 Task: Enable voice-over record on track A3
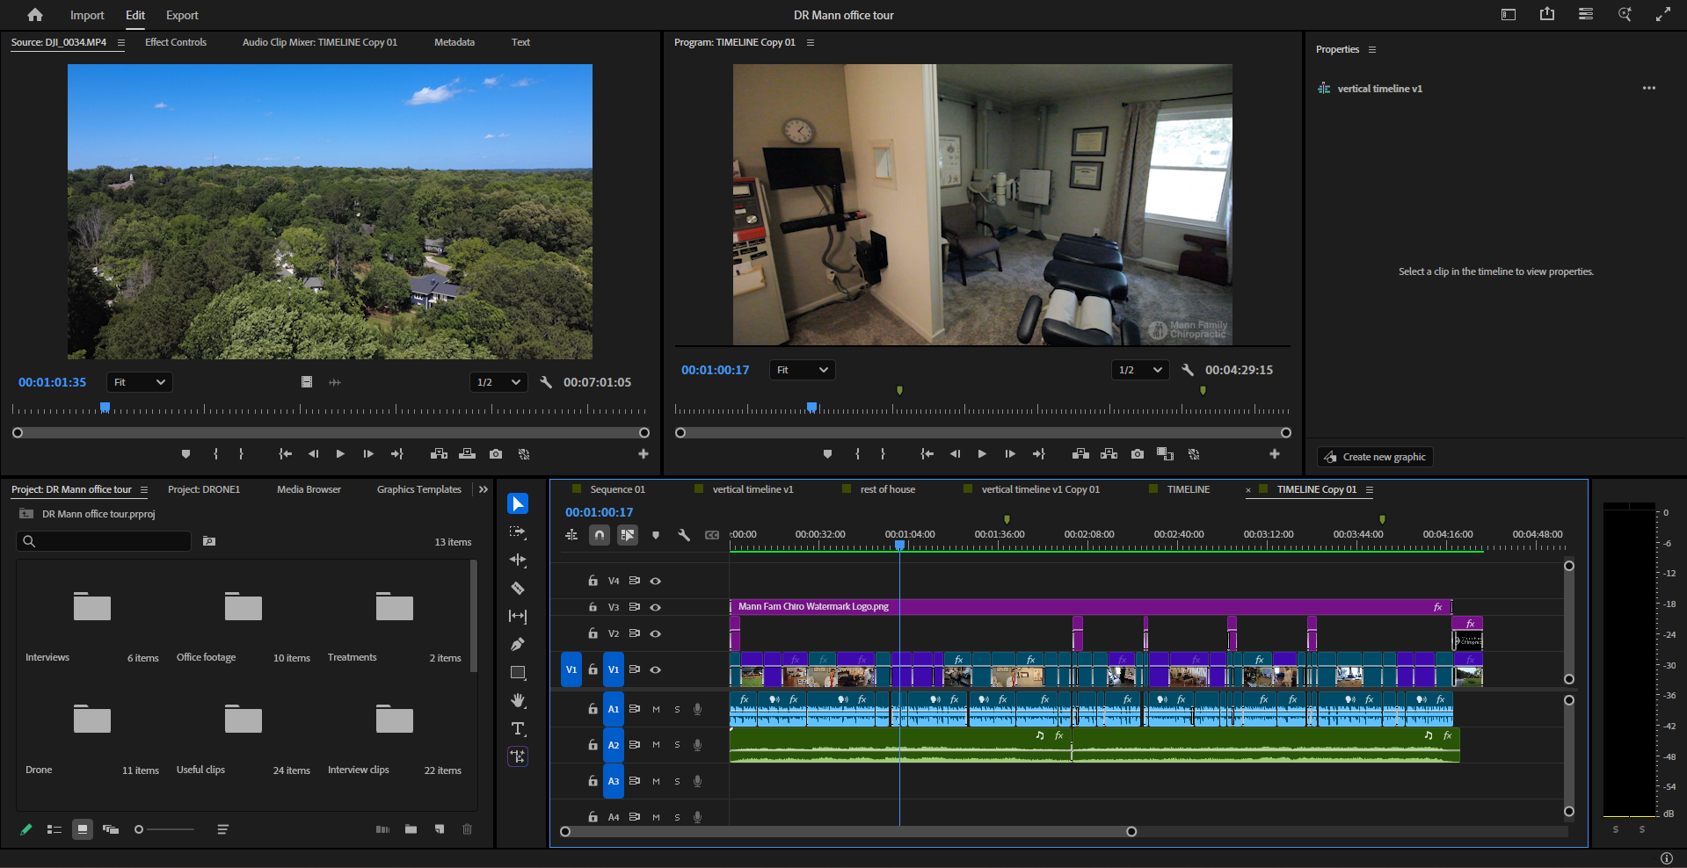(698, 781)
